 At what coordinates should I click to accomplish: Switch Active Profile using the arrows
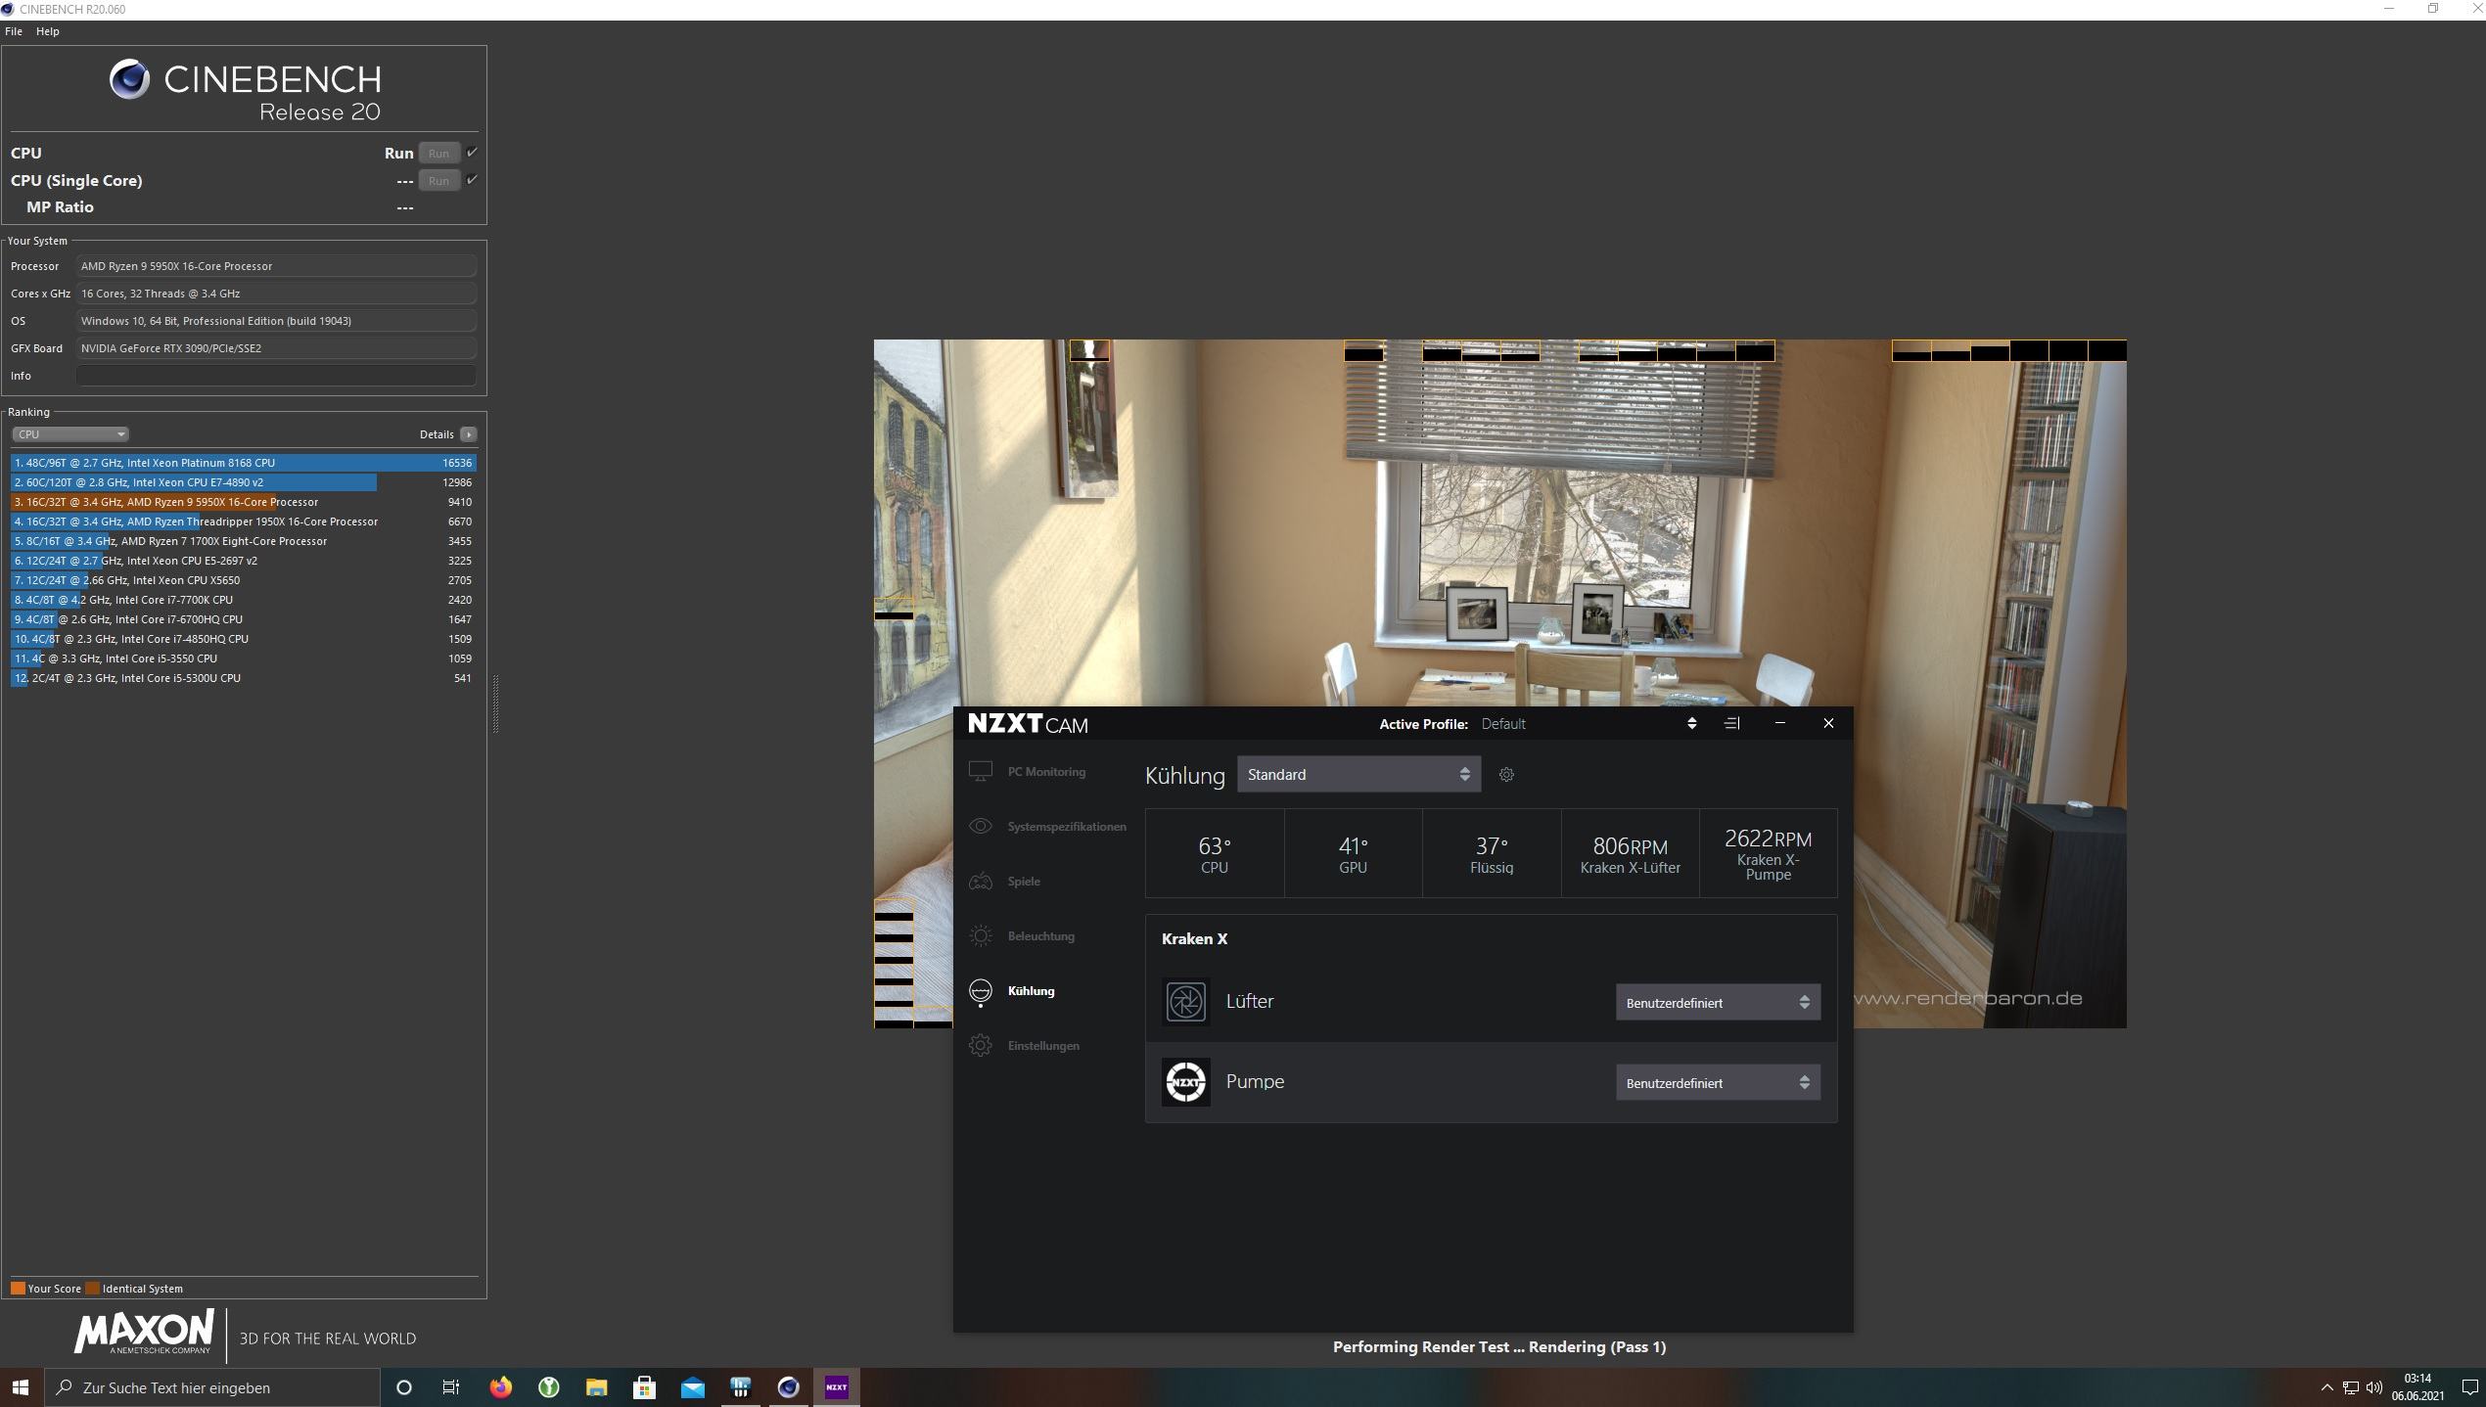(1691, 723)
